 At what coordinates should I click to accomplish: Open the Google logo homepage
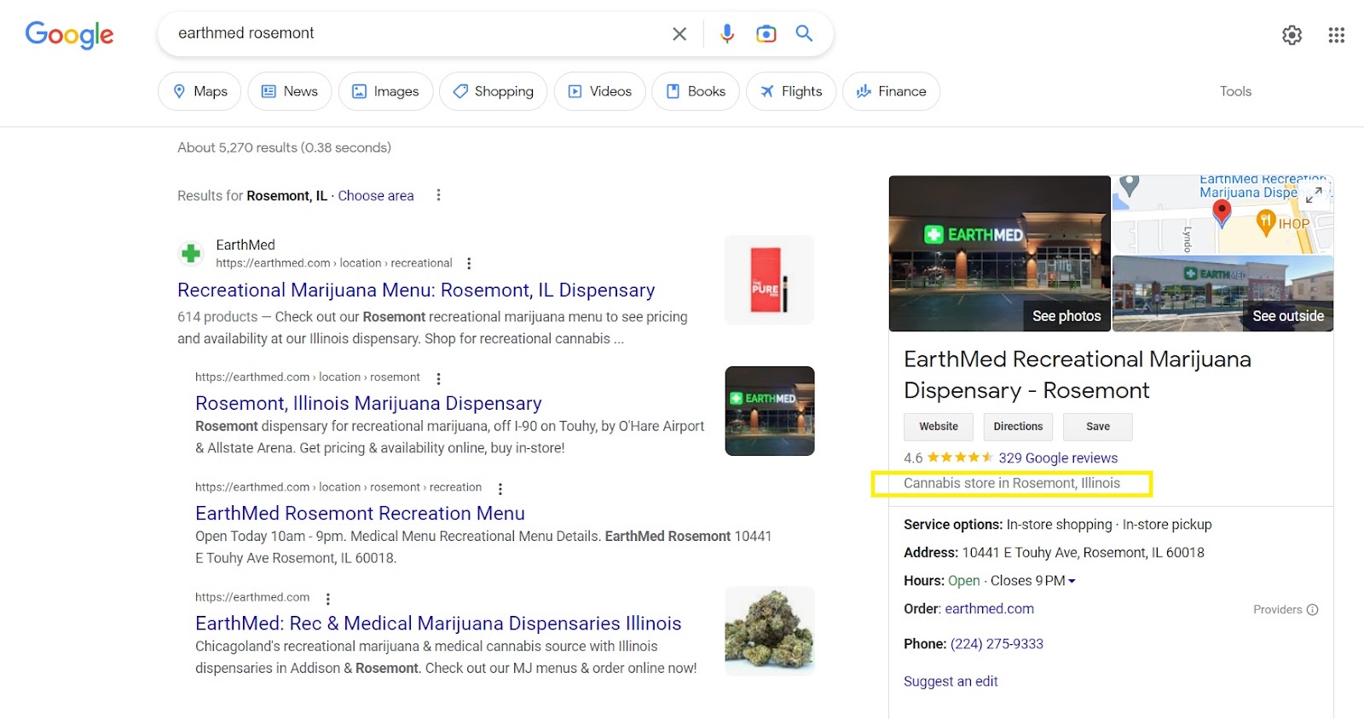click(x=69, y=34)
